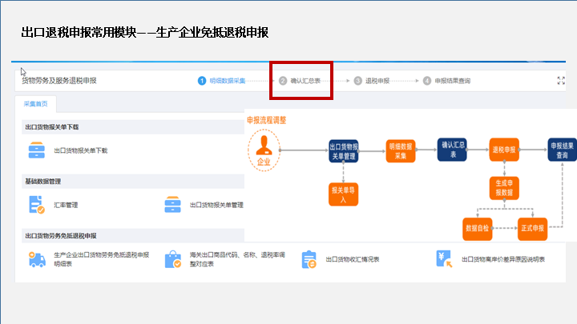Open 出口货物离岸价差异原因说明表 link
The height and width of the screenshot is (324, 577).
tap(503, 259)
